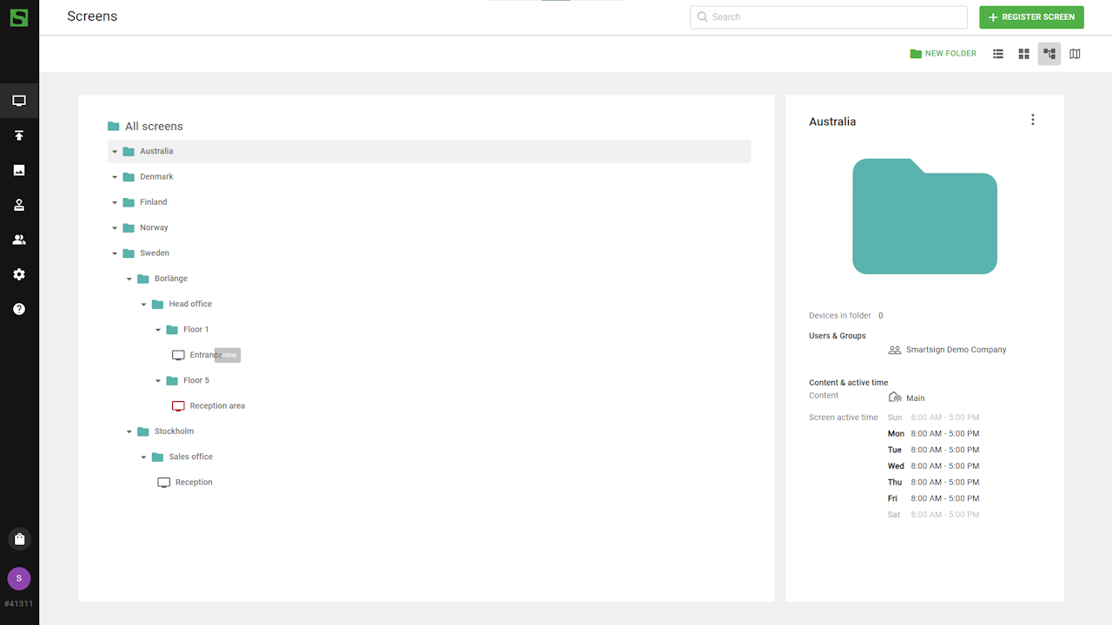Screen dimensions: 1112x625
Task: Collapse the Borlänge folder arrow
Action: click(129, 279)
